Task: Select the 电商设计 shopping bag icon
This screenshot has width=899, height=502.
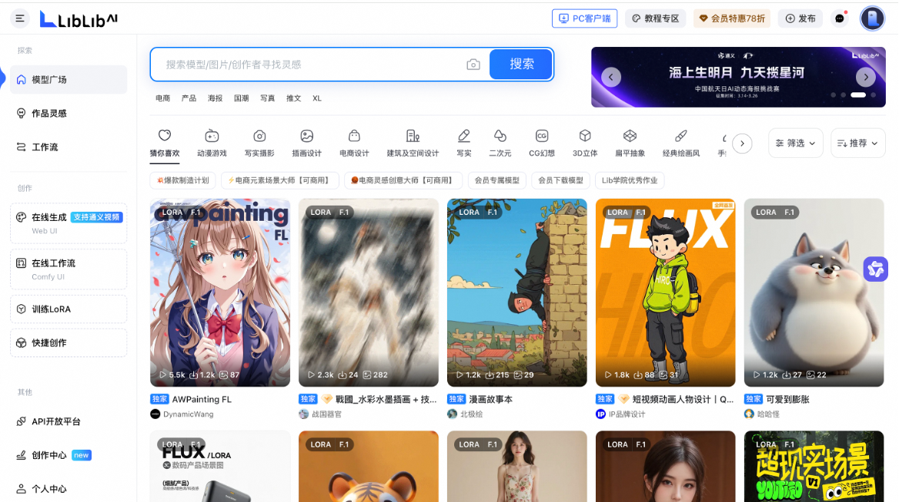Action: (353, 137)
